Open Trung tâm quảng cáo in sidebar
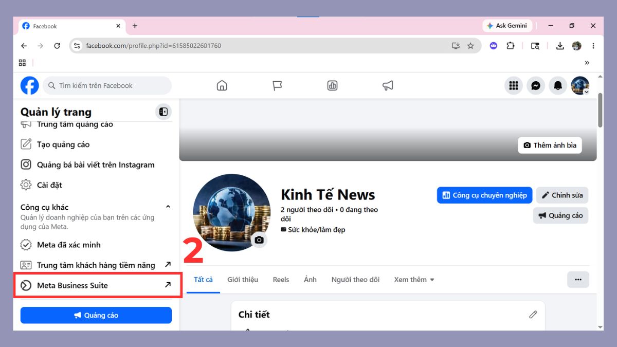This screenshot has height=347, width=617. click(x=96, y=125)
